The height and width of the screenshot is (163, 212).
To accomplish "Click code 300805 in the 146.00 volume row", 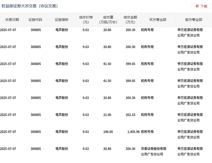I will click(x=36, y=132).
